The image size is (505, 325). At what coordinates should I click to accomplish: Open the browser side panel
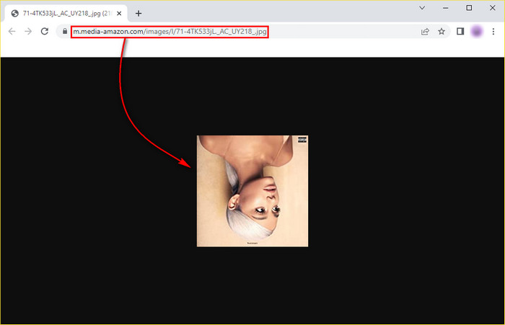[460, 31]
